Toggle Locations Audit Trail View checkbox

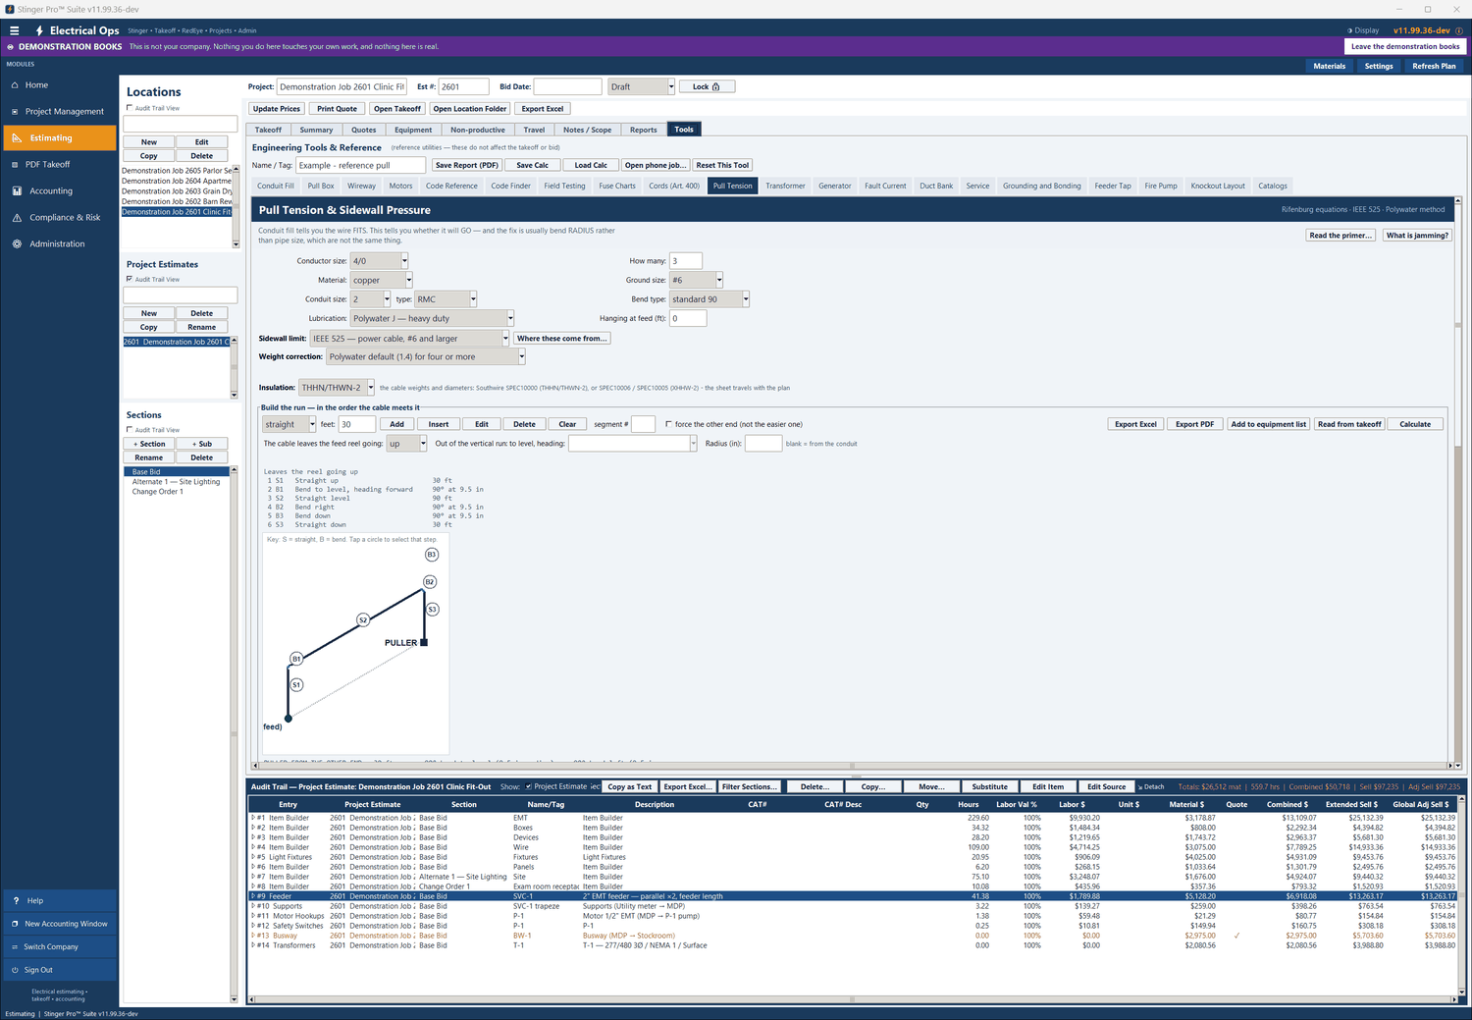(130, 108)
